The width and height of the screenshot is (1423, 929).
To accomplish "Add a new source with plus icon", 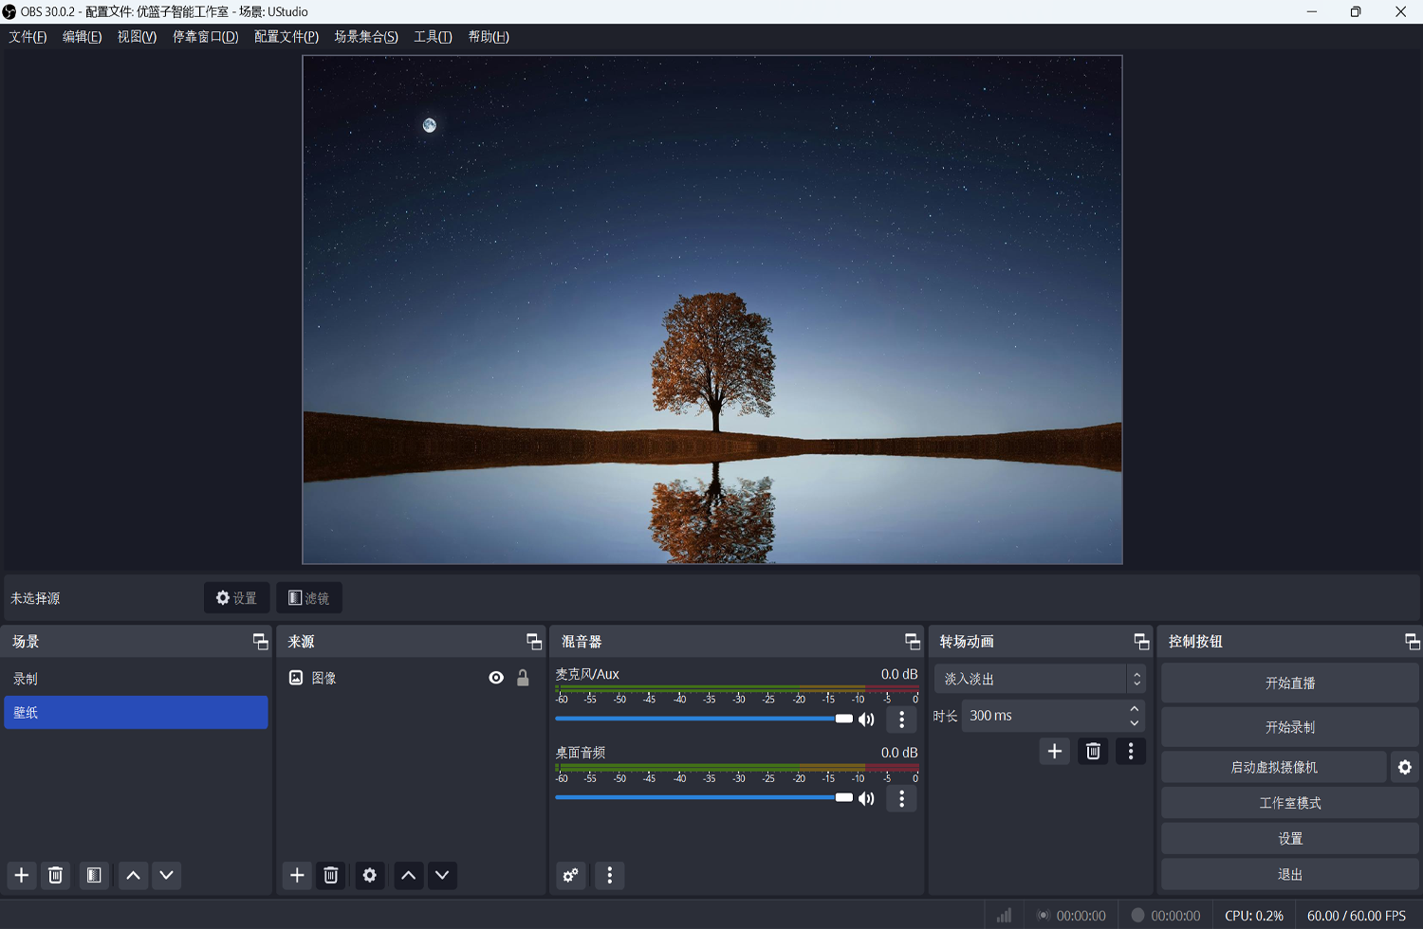I will (297, 875).
